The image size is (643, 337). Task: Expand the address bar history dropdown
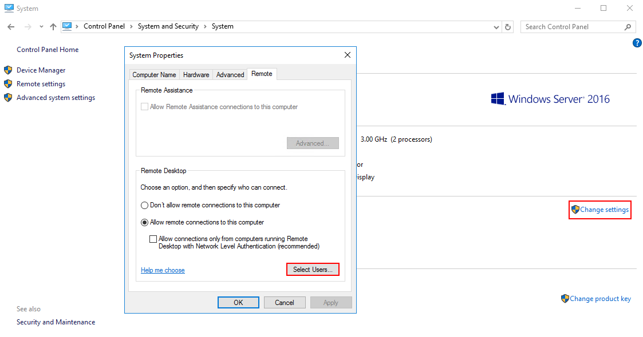click(x=496, y=27)
